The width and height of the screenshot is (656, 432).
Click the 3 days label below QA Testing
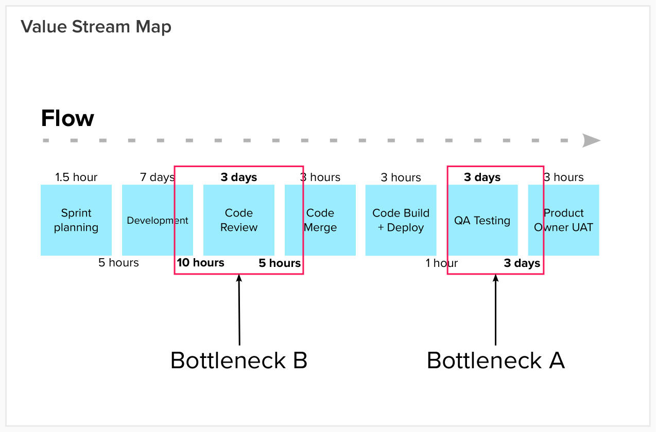pyautogui.click(x=522, y=263)
